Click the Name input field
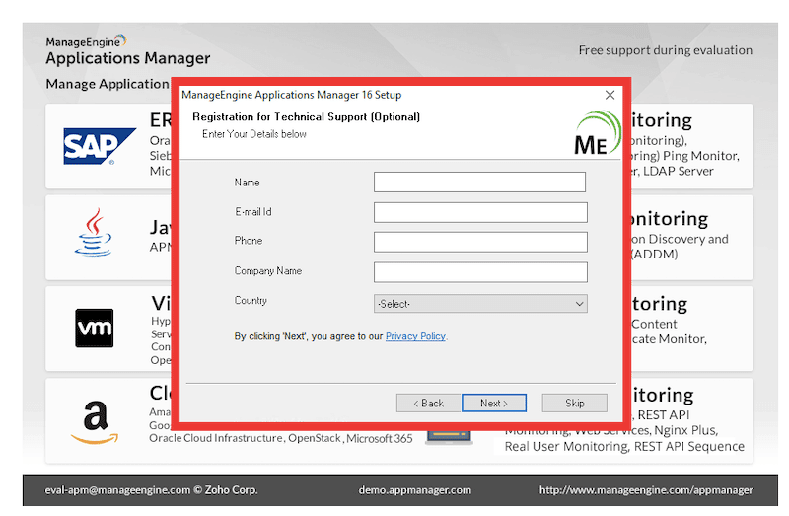The height and width of the screenshot is (516, 789). click(x=479, y=182)
